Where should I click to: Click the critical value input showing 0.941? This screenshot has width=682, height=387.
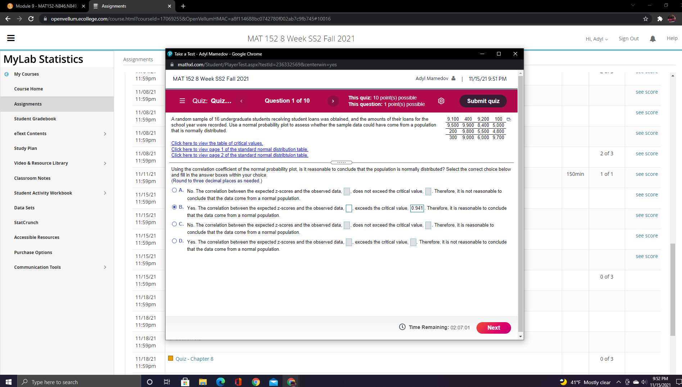click(x=417, y=208)
